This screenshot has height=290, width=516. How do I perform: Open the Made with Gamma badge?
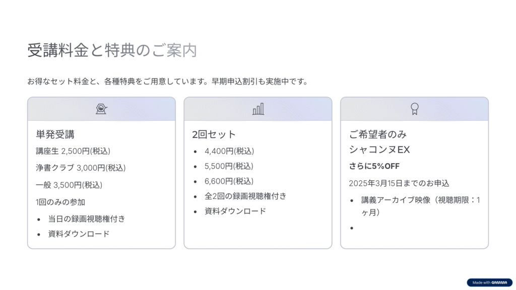(489, 282)
